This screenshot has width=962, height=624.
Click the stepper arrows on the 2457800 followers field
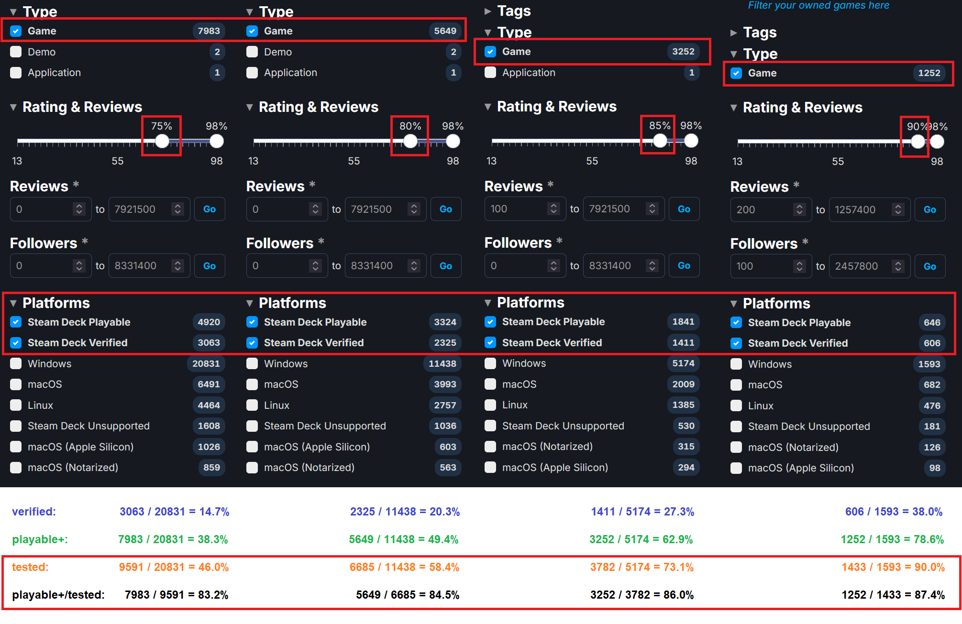click(898, 266)
